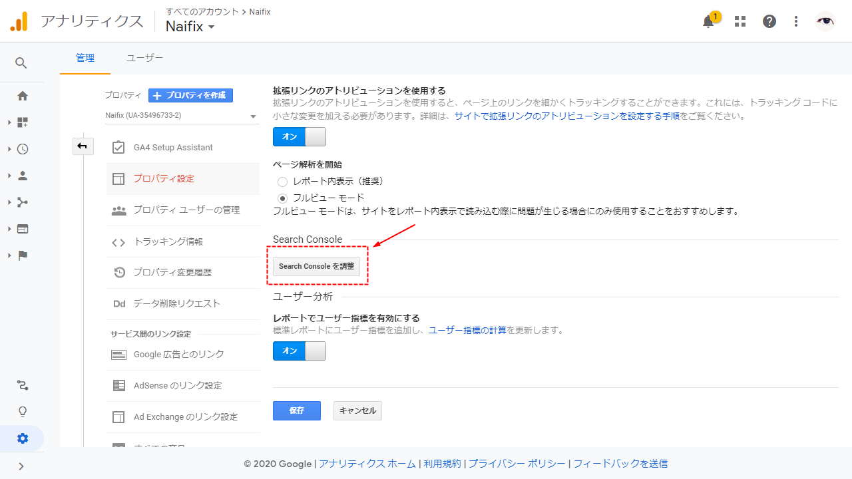
Task: Click フィードバックを送信 footer link
Action: click(x=620, y=464)
